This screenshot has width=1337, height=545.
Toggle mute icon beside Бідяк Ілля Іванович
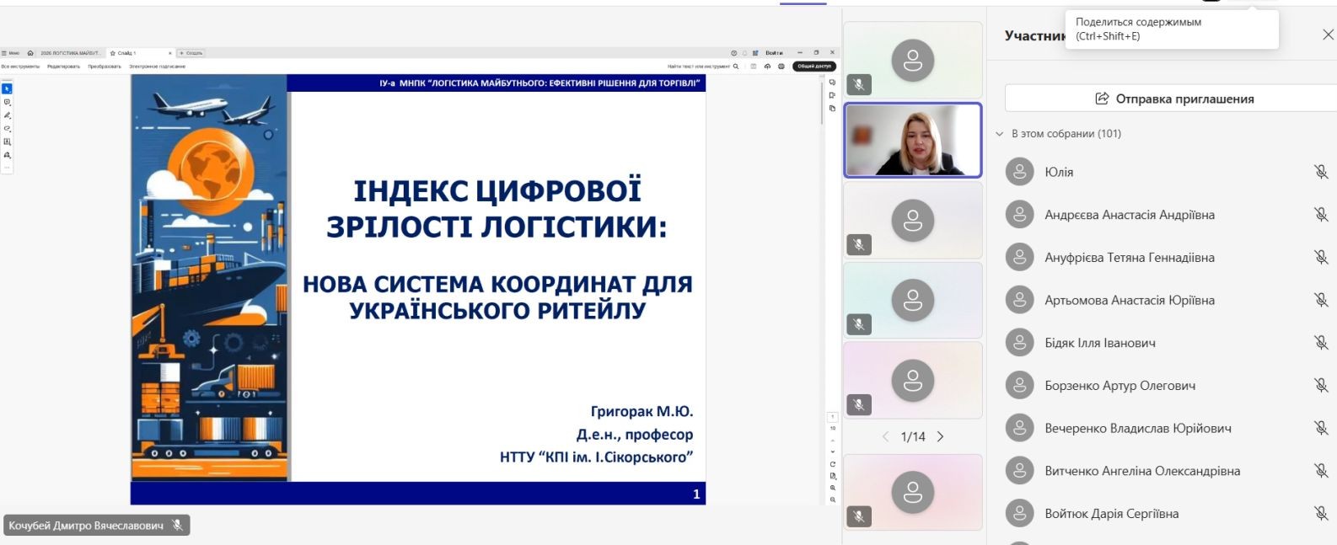[1320, 343]
